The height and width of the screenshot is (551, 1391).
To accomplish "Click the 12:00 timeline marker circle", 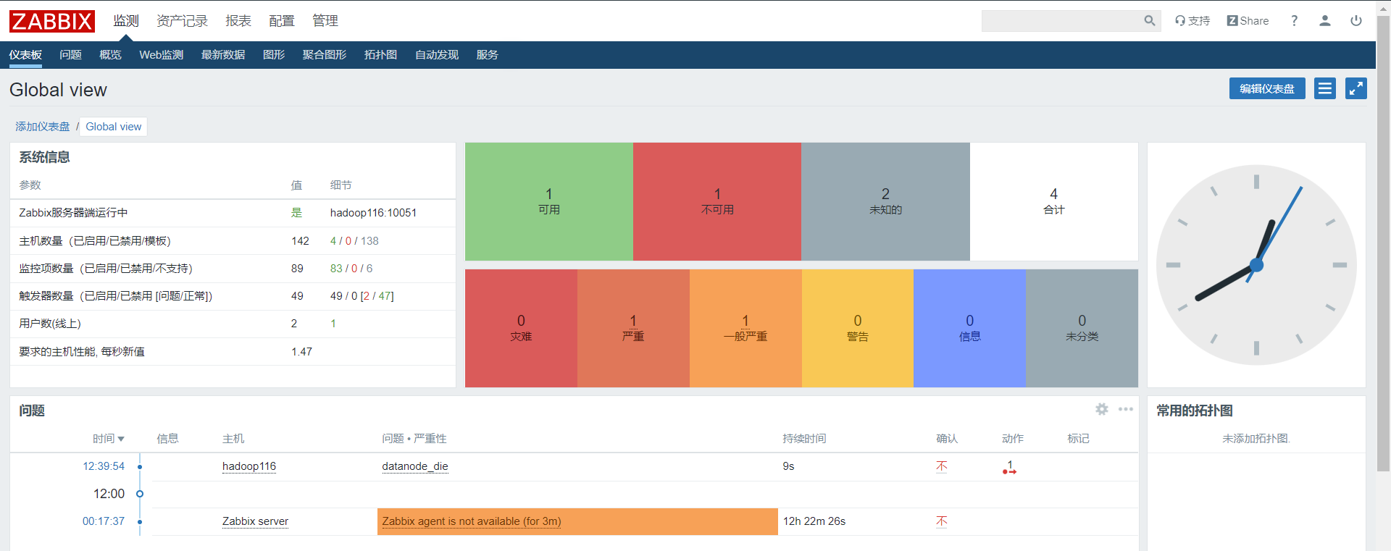I will click(x=140, y=494).
